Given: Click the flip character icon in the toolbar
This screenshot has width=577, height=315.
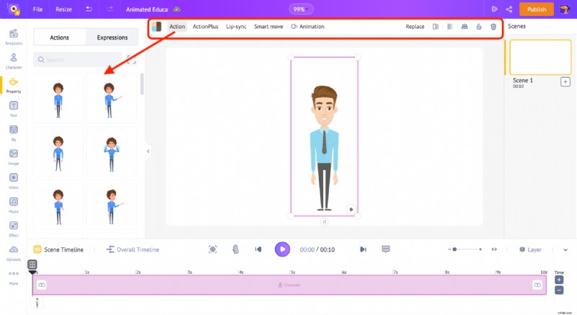Looking at the screenshot, I should [436, 27].
